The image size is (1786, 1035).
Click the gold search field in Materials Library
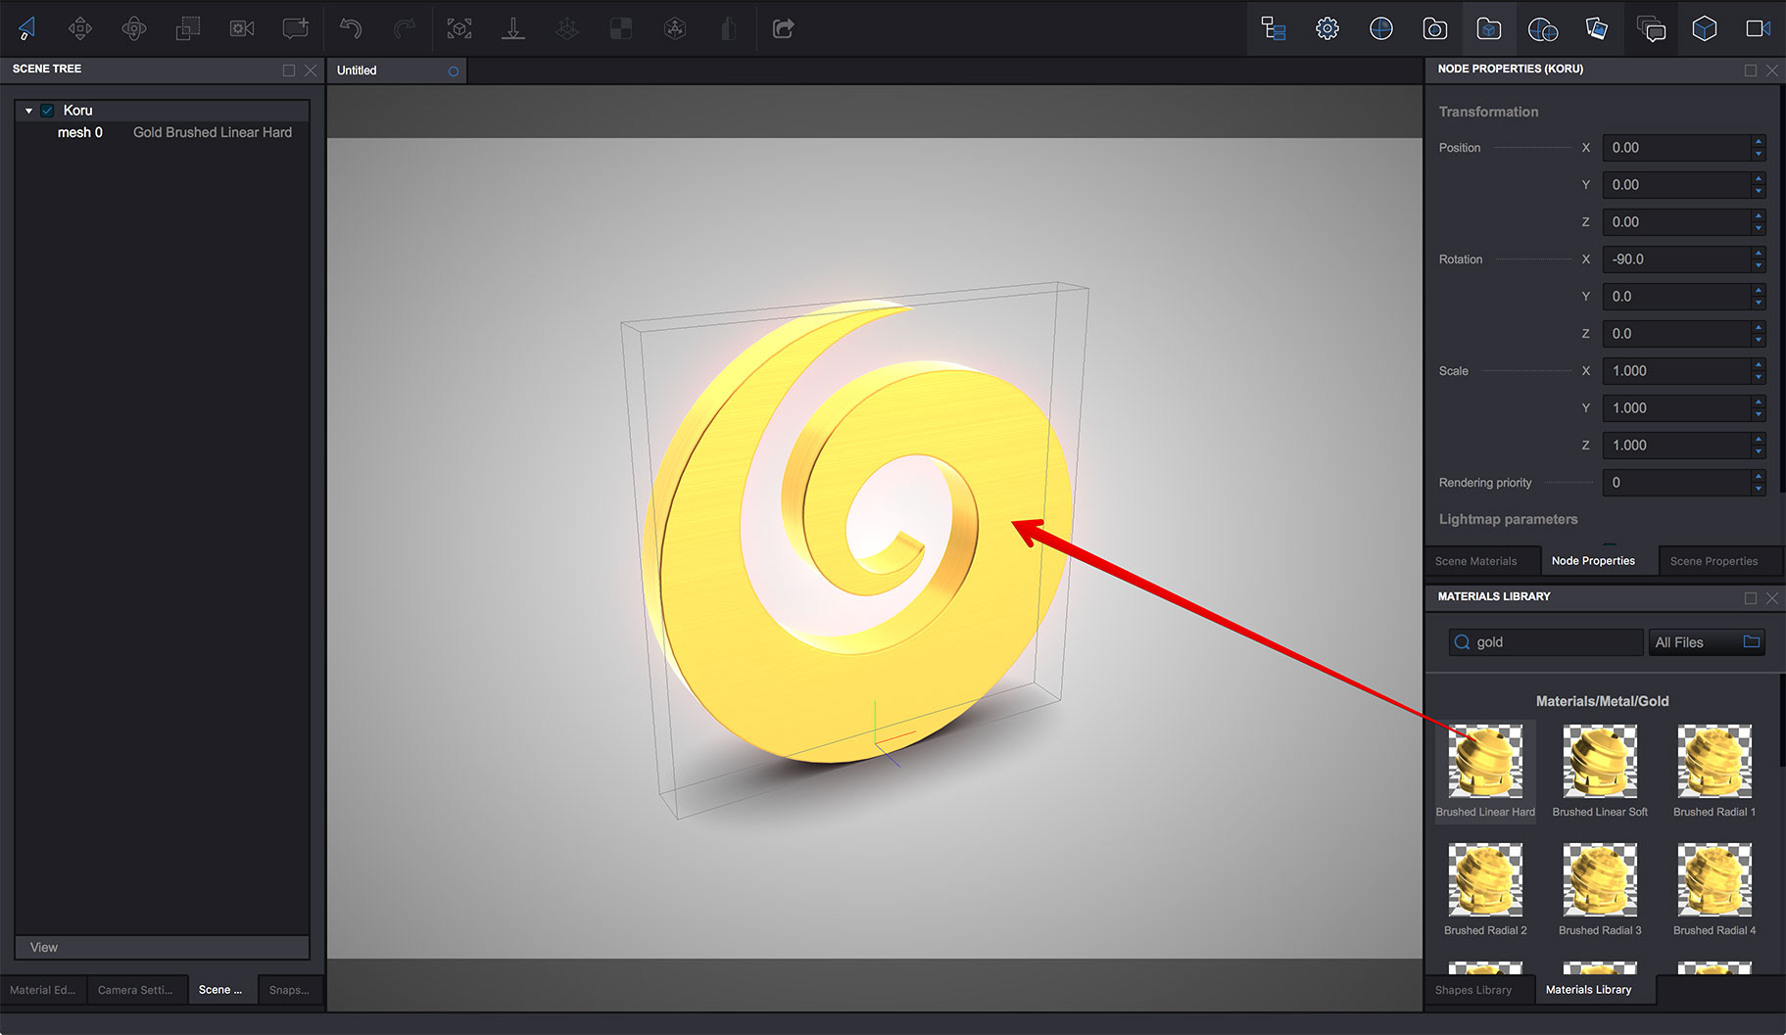point(1545,641)
